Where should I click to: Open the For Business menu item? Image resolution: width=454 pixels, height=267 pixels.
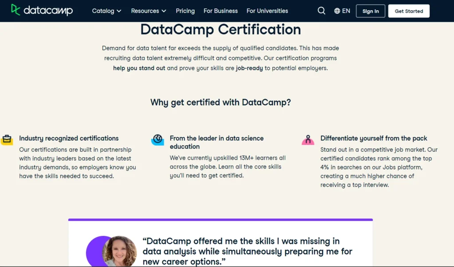(x=221, y=11)
